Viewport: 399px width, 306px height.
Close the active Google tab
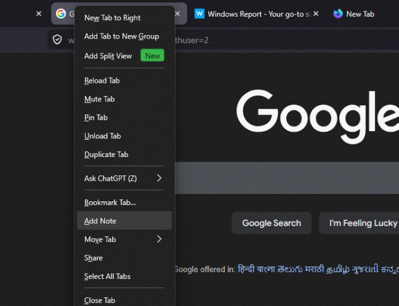point(178,14)
